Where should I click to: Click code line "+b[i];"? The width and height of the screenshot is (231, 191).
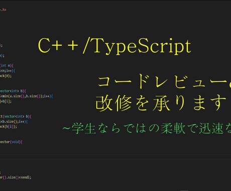click(6, 101)
